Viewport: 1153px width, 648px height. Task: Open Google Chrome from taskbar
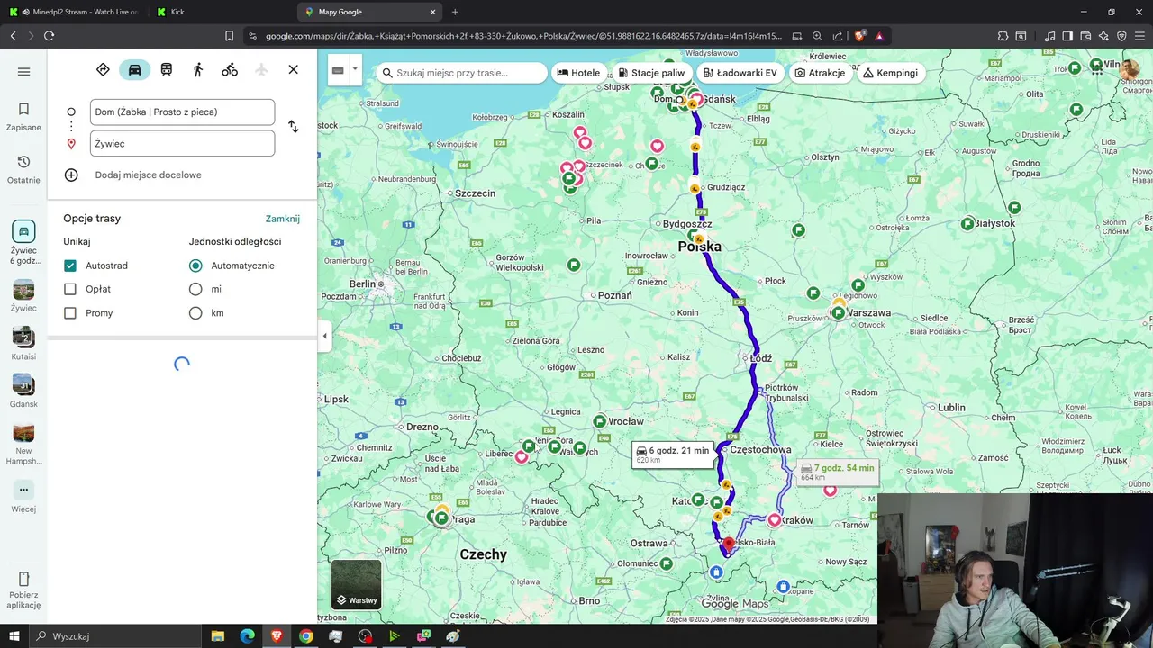(x=306, y=636)
